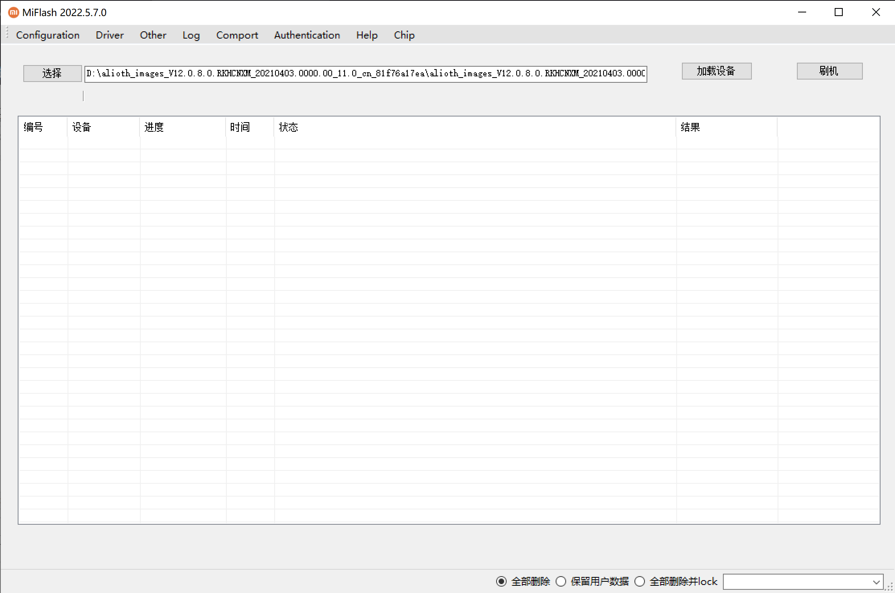
Task: Select the 全部删除 radio button
Action: (x=501, y=581)
